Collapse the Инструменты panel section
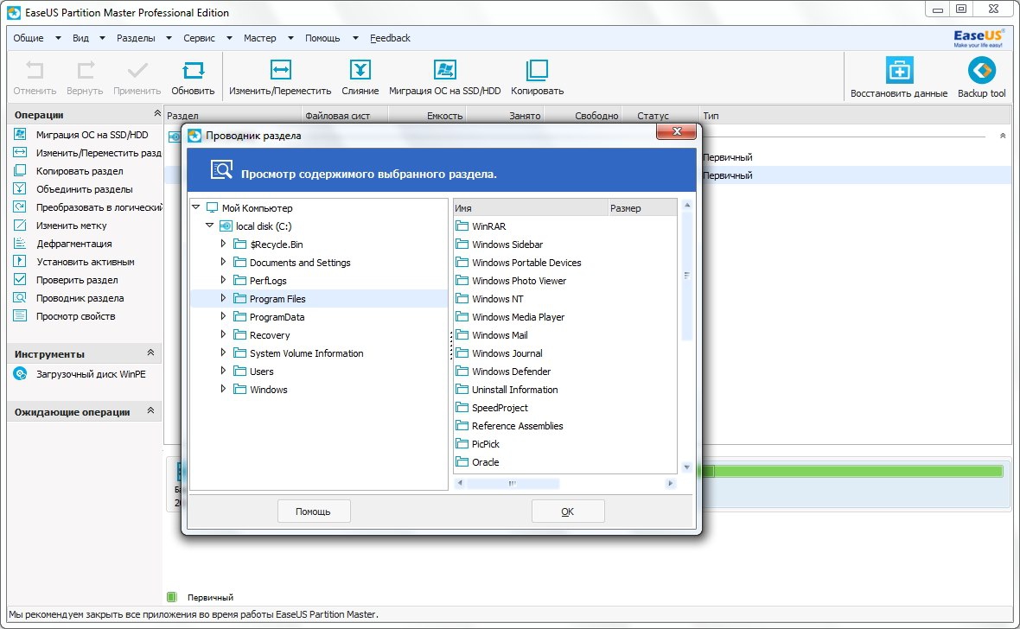The image size is (1020, 629). coord(151,353)
